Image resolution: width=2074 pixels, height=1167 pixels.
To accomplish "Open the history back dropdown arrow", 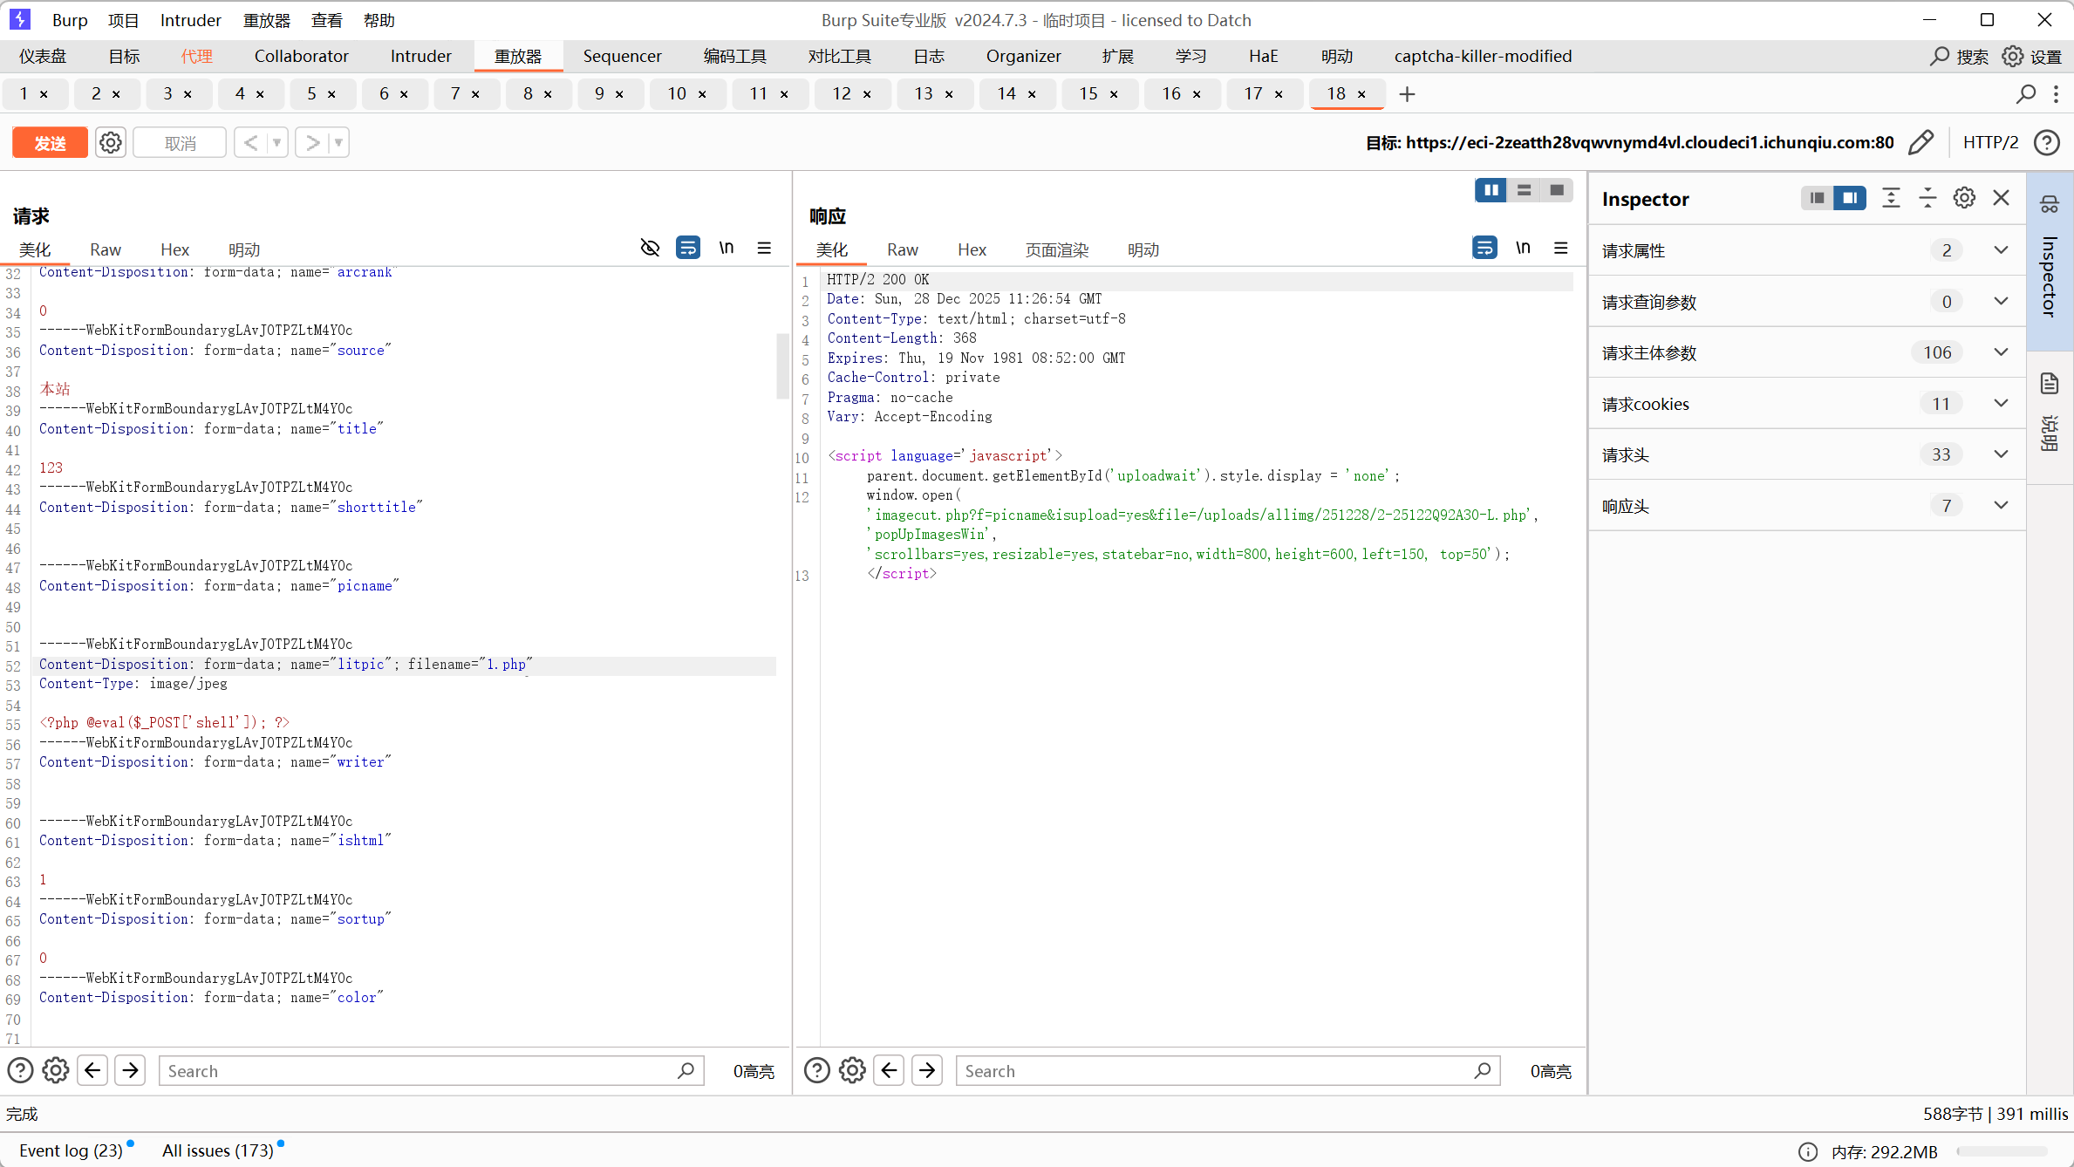I will tap(276, 142).
